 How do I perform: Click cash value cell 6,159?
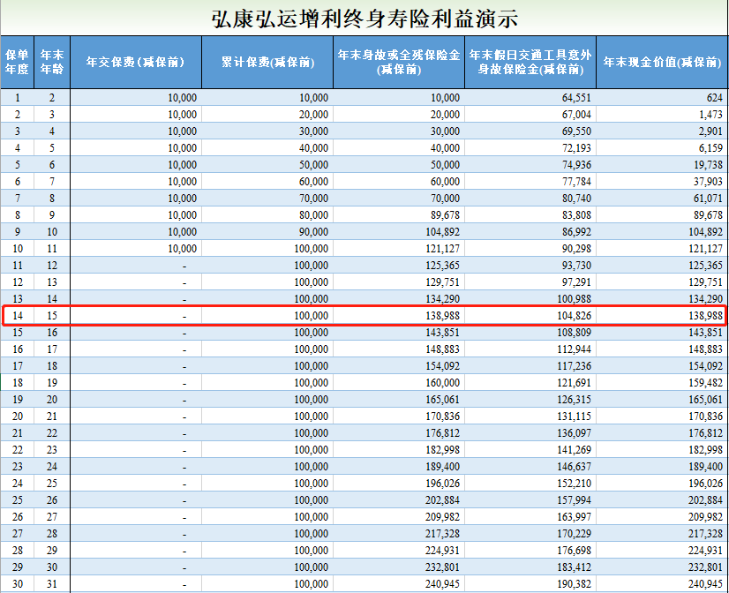coord(662,147)
